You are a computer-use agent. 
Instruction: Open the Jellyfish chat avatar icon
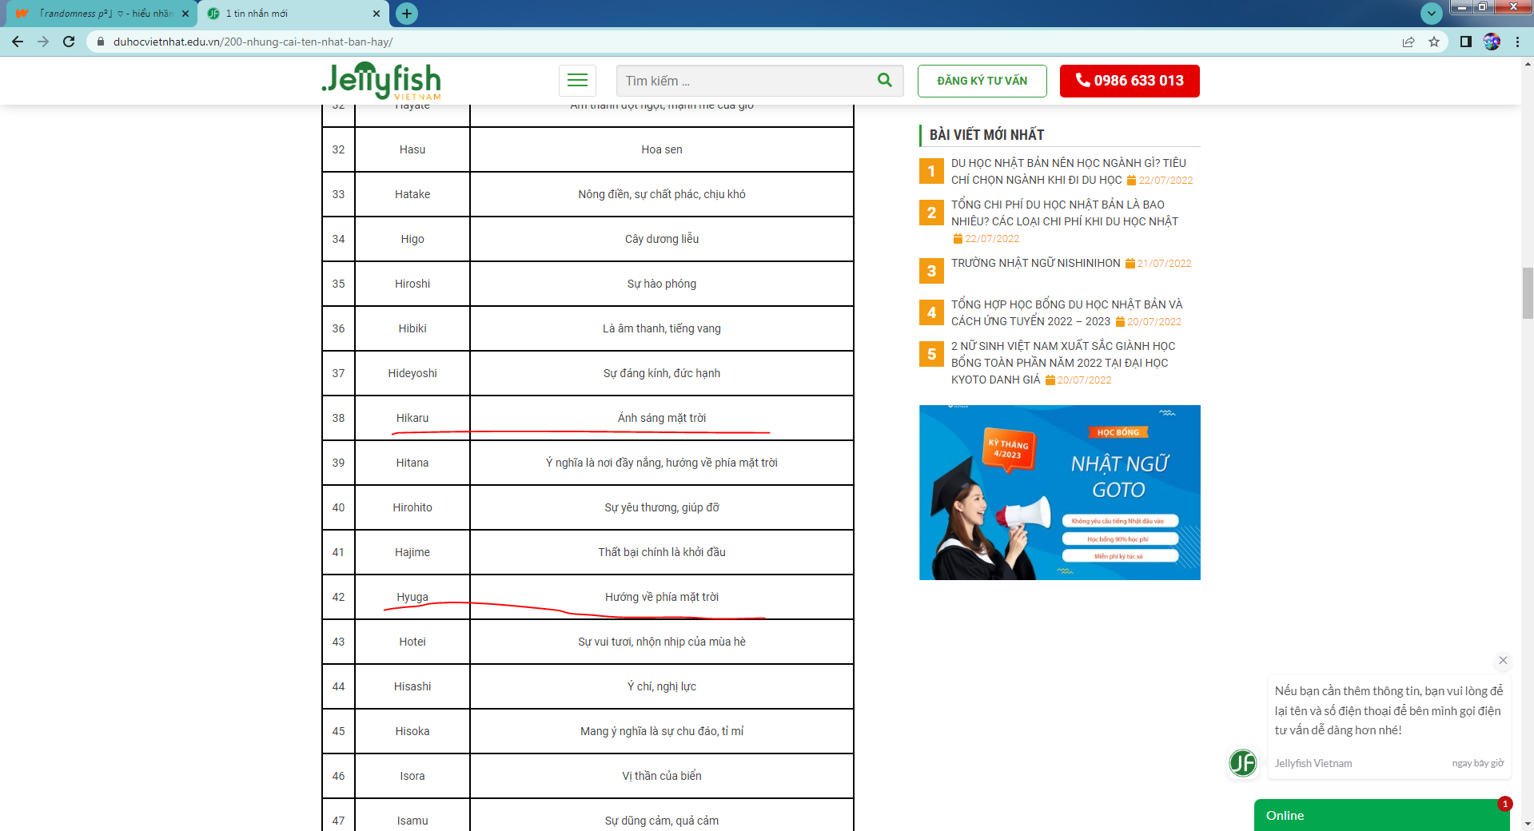(1243, 763)
